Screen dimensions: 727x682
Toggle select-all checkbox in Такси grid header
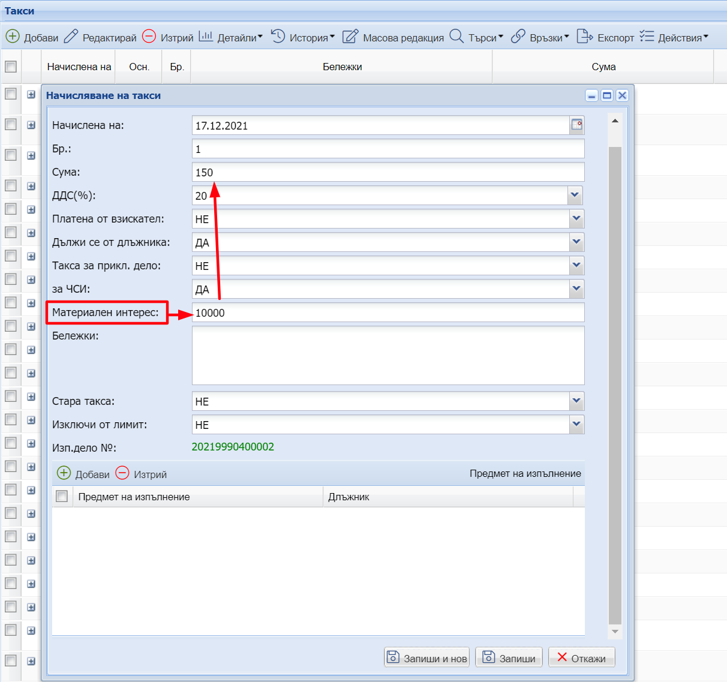tap(11, 67)
